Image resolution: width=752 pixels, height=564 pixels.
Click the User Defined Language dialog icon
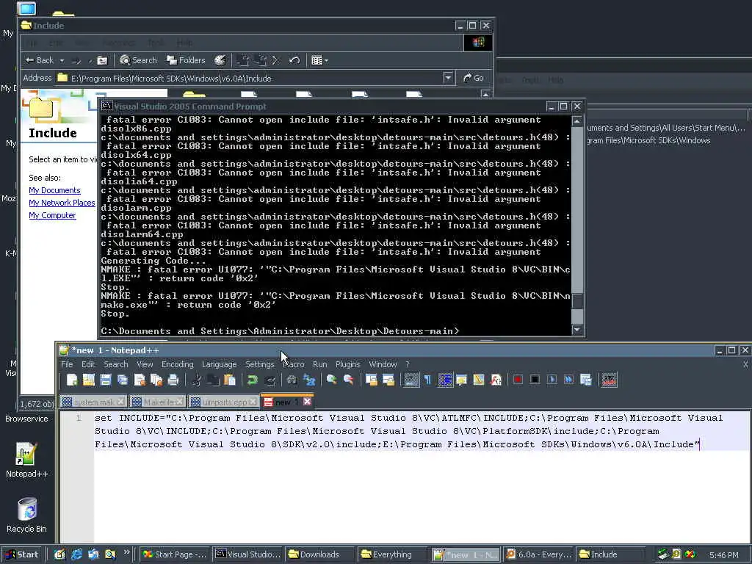coord(461,380)
